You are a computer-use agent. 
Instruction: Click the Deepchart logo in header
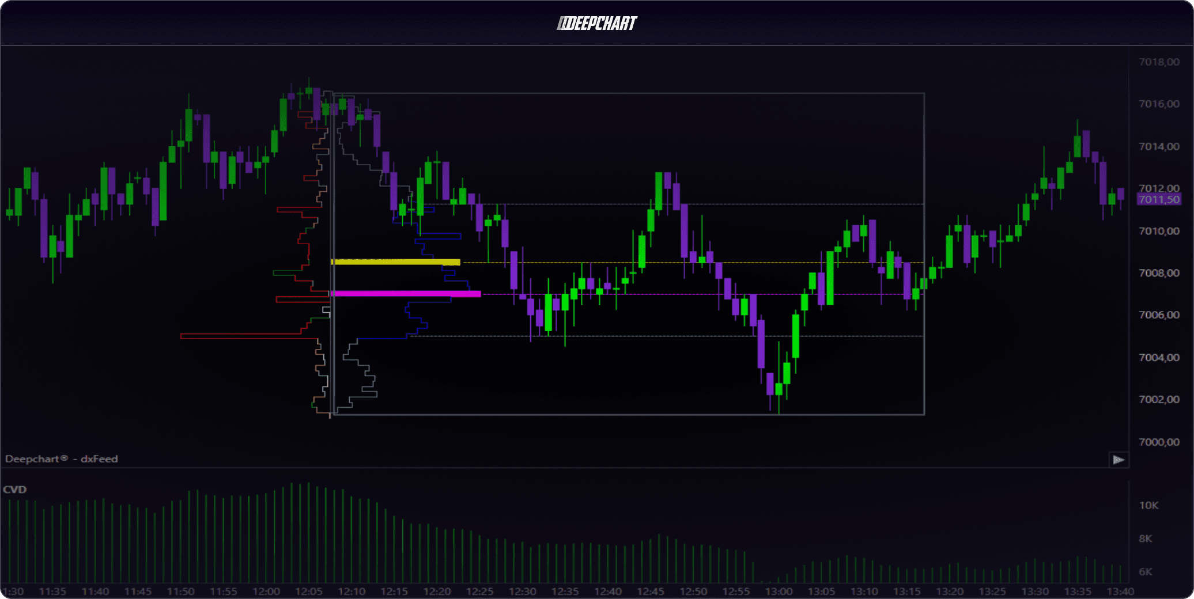(597, 23)
